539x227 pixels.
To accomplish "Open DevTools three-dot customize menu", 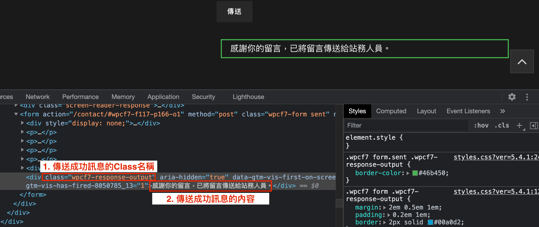I will (527, 97).
